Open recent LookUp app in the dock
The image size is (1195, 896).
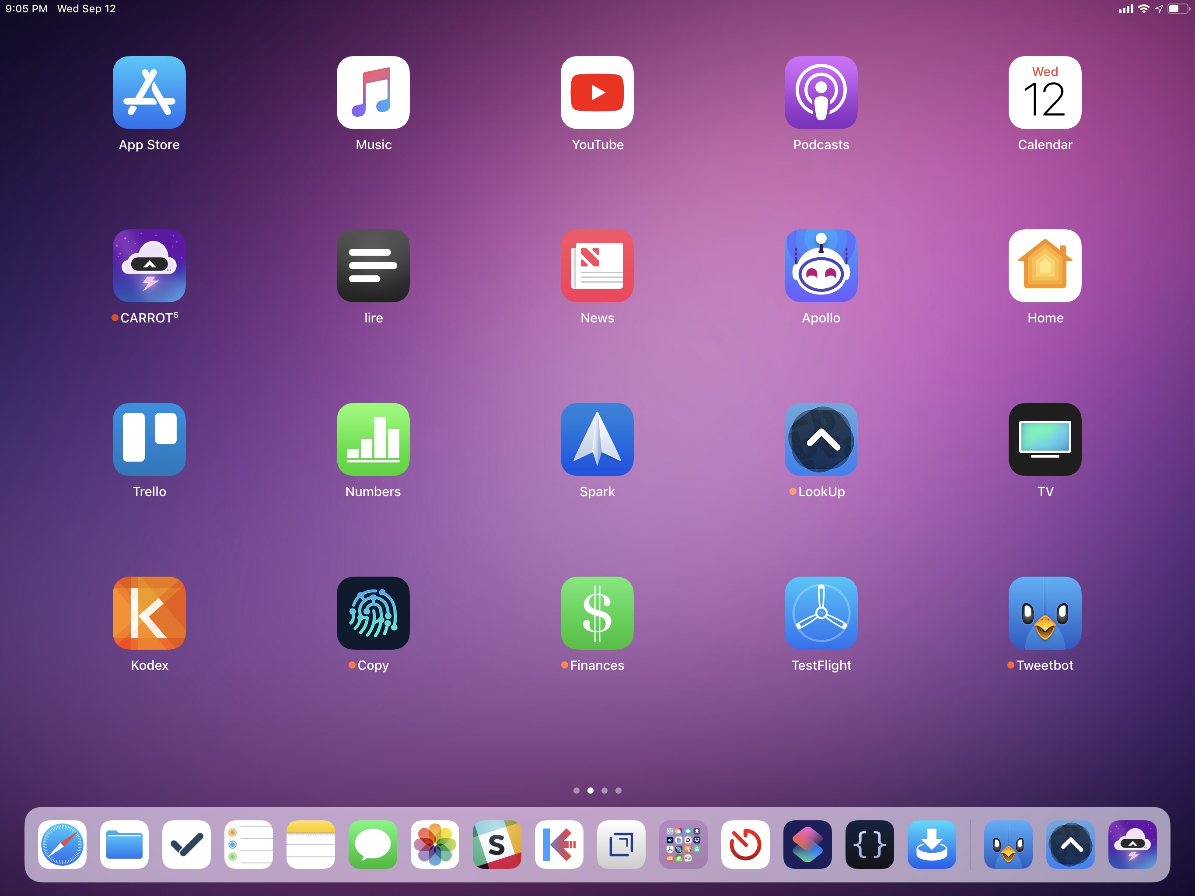(1071, 845)
